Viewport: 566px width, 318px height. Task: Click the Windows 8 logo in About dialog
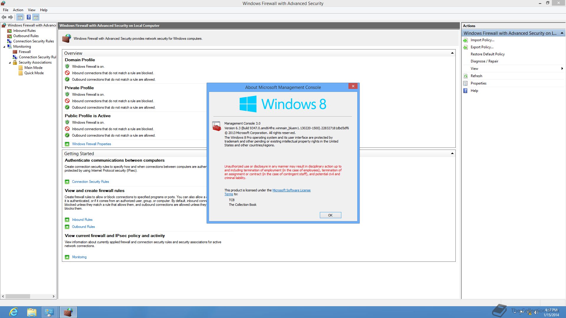click(283, 104)
